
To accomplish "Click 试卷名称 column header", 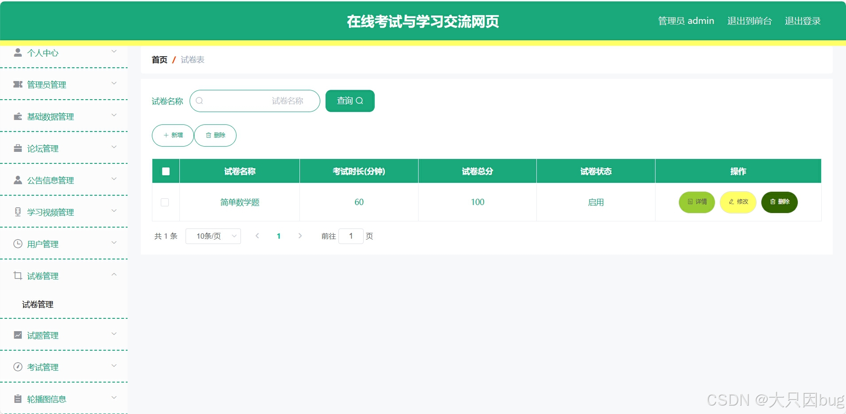I will 240,171.
